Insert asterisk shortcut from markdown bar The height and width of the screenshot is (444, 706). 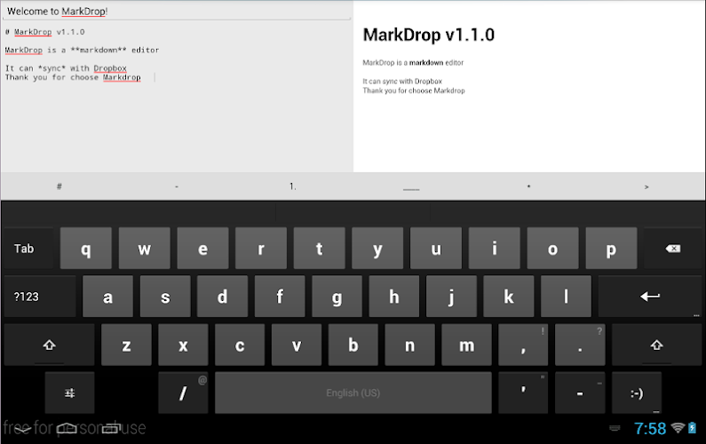[528, 186]
